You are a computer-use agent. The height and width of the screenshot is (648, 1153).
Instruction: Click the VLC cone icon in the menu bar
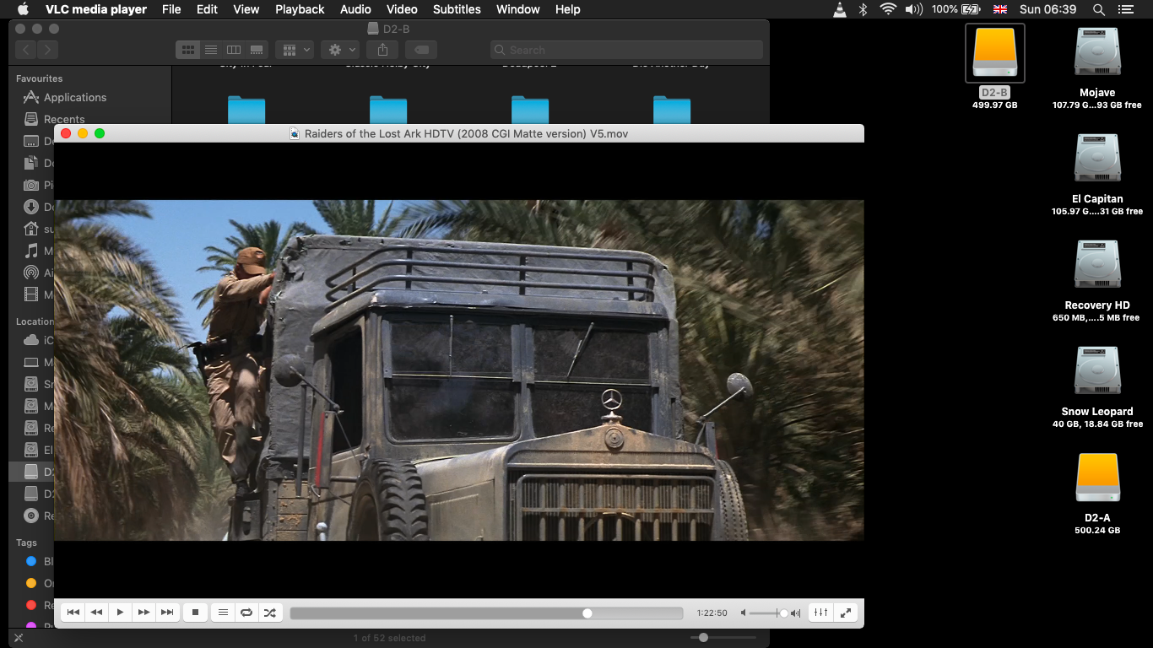(840, 9)
